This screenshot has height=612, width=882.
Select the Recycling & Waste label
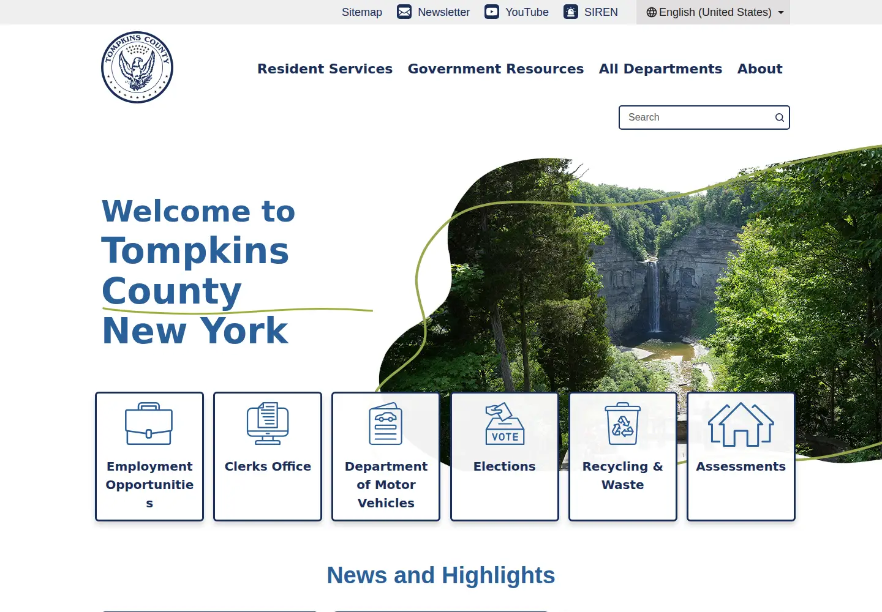point(623,476)
